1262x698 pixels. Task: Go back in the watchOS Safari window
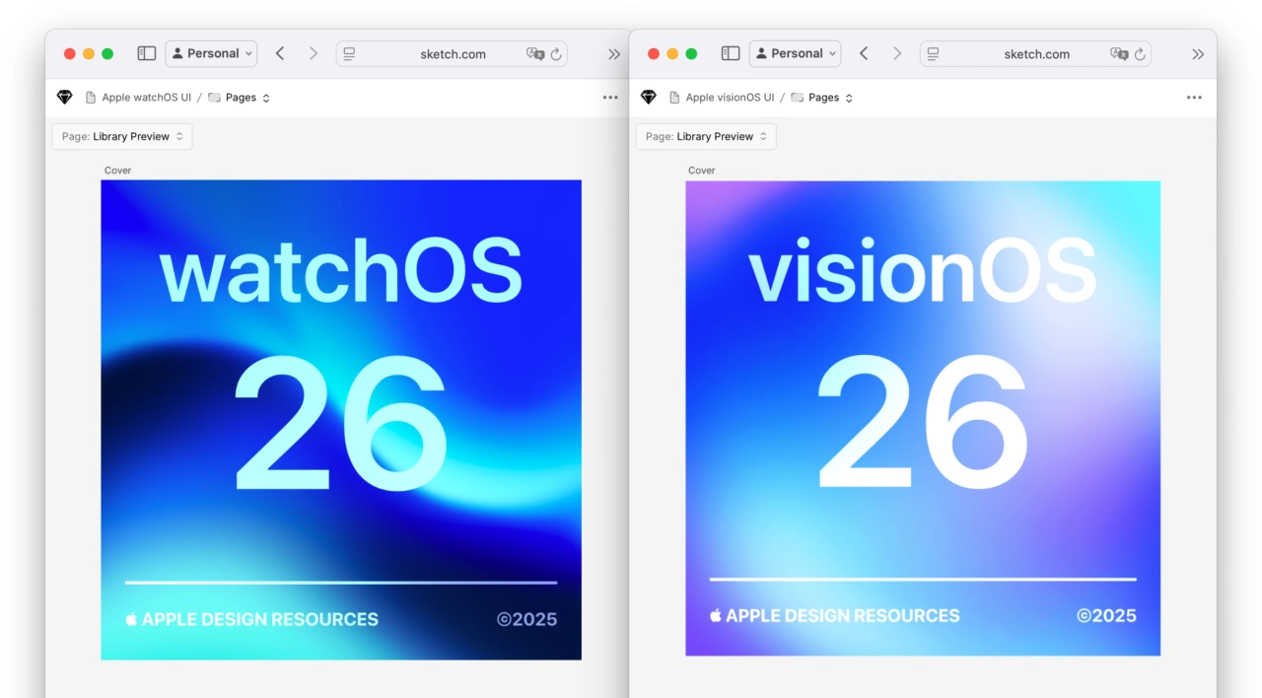(280, 54)
